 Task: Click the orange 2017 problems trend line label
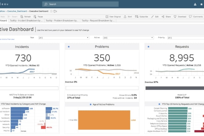click(x=118, y=74)
